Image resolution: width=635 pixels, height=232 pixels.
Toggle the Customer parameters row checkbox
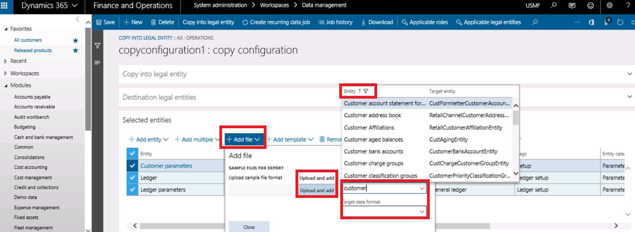click(132, 166)
